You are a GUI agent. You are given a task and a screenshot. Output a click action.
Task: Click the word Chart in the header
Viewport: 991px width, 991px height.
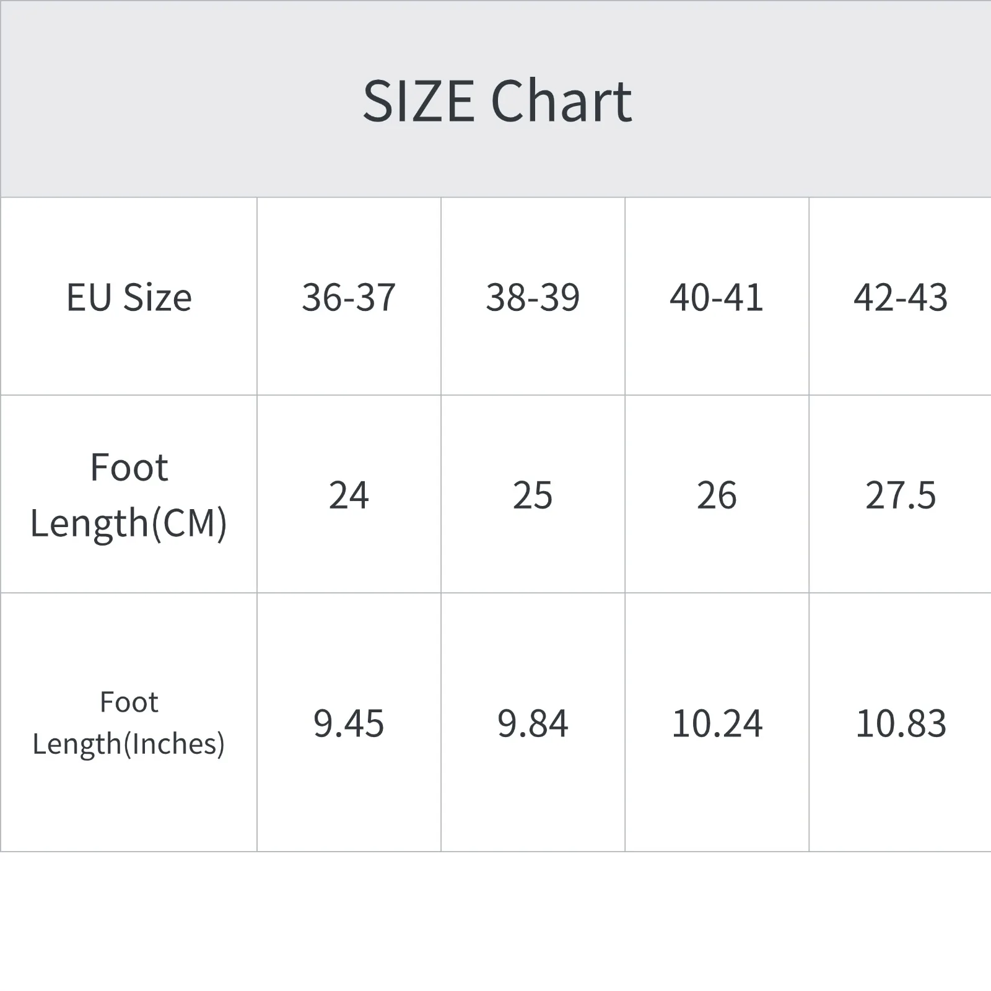tap(561, 101)
